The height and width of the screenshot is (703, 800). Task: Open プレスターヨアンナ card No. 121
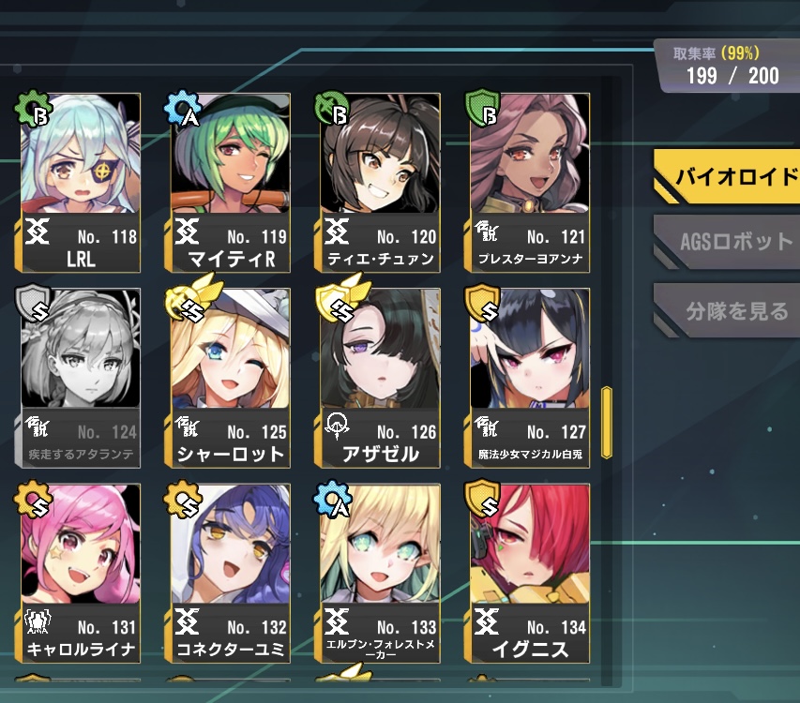tap(530, 183)
